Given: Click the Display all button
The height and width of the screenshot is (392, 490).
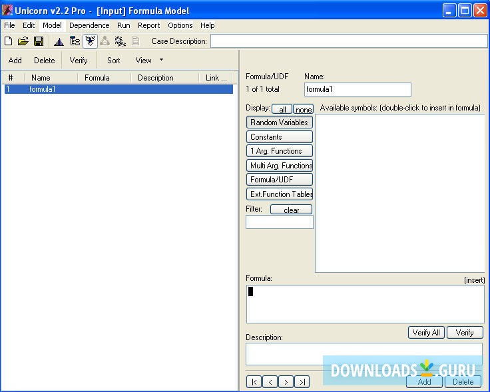Looking at the screenshot, I should (x=282, y=109).
